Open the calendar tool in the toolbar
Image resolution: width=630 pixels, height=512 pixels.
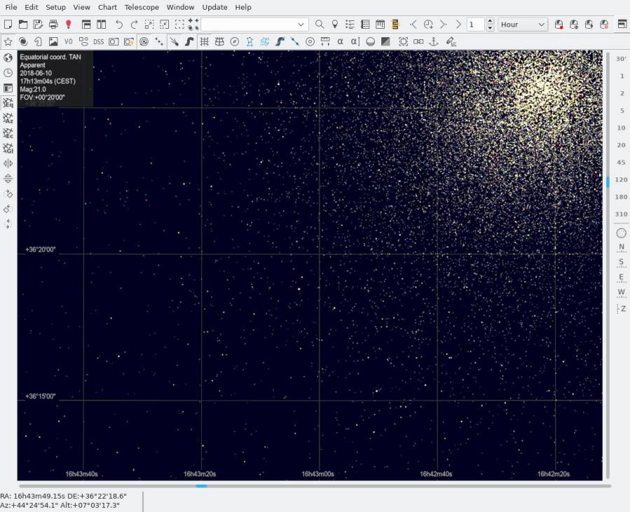tap(380, 25)
